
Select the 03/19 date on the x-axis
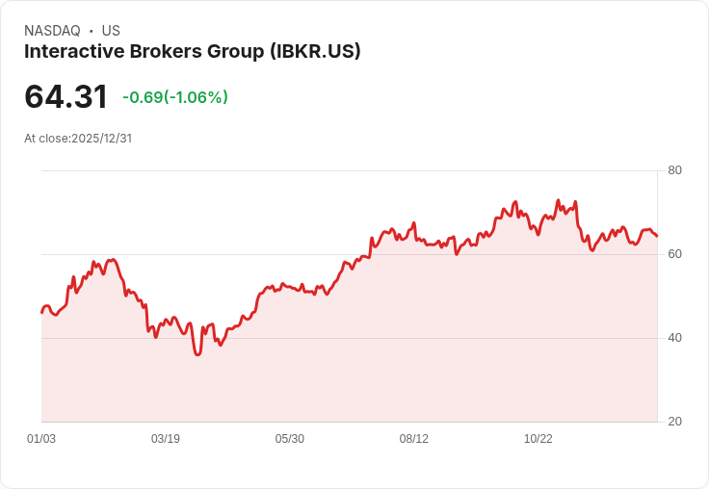(x=166, y=439)
